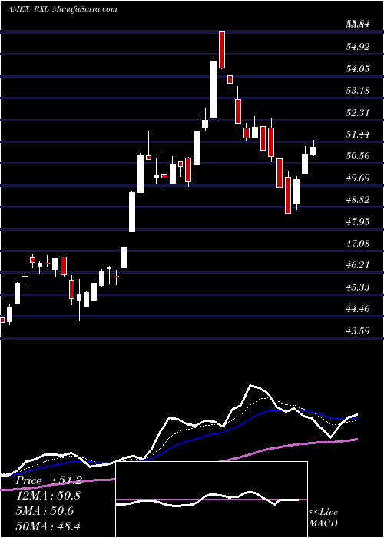The width and height of the screenshot is (384, 538).
Task: Click inside the MACD inset chart box
Action: pos(211,500)
